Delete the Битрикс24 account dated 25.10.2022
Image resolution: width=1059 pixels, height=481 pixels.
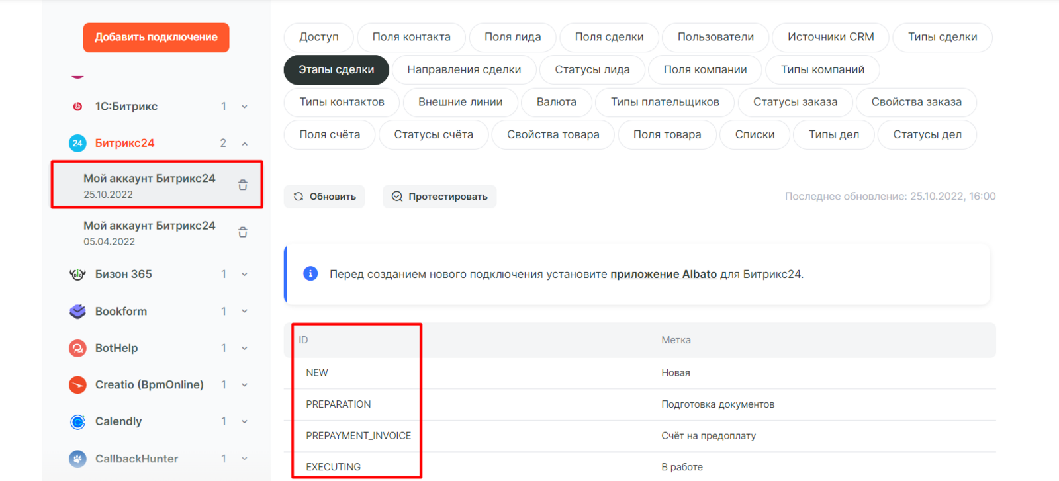coord(243,185)
